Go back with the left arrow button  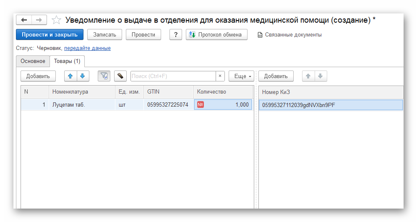point(24,20)
